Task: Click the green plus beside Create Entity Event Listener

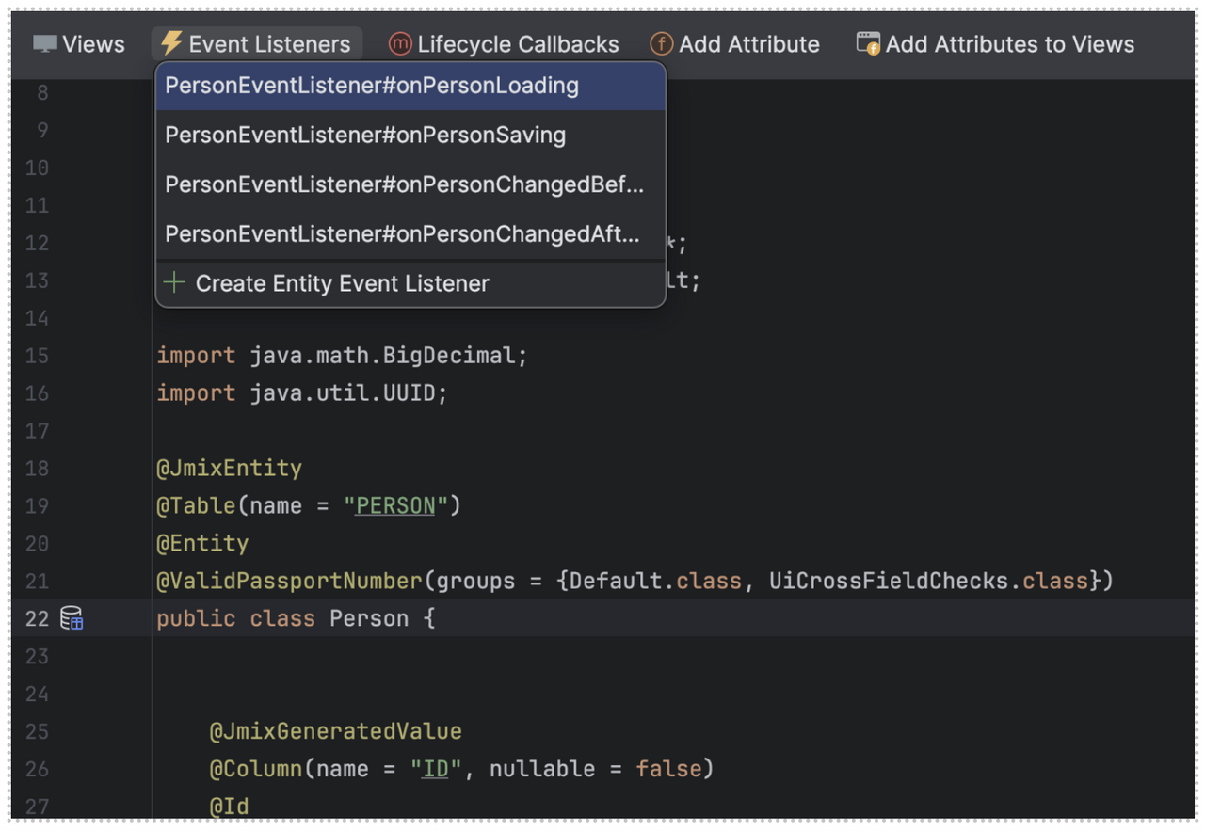Action: 174,283
